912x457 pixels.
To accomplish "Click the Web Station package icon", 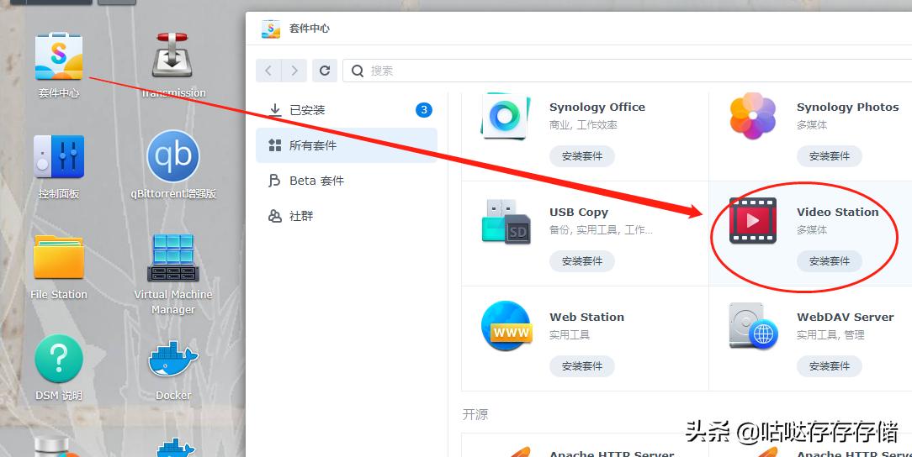I will pyautogui.click(x=506, y=326).
